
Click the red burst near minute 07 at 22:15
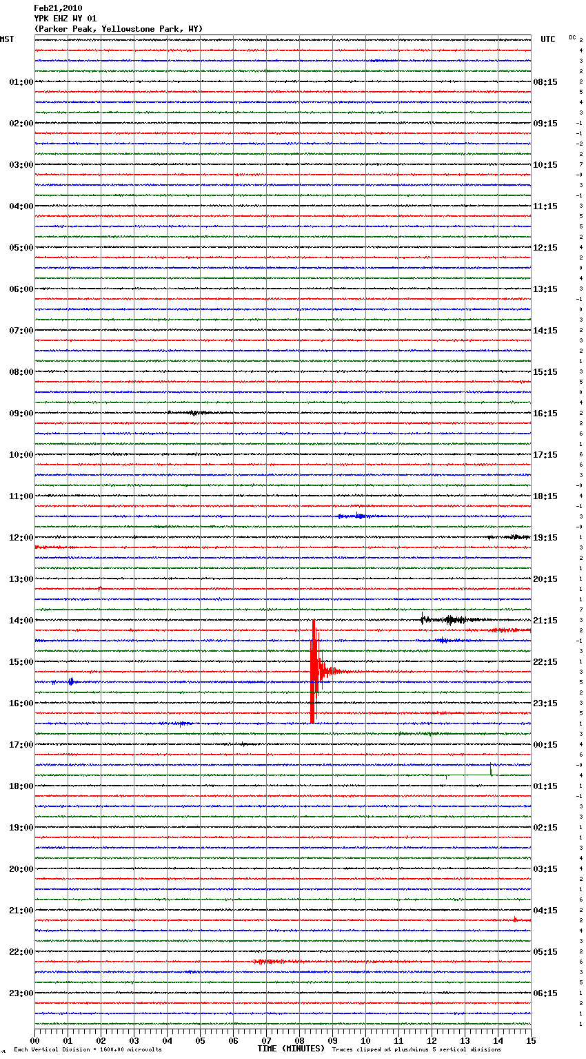coord(276,961)
